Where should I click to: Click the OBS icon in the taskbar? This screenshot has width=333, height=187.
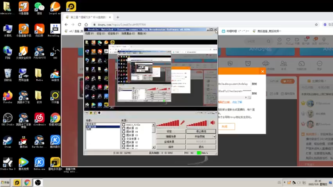[x=37, y=182]
